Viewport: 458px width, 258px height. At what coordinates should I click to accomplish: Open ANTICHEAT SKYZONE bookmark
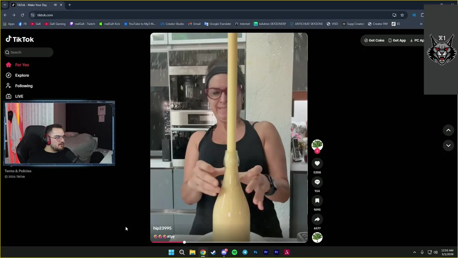coord(306,24)
